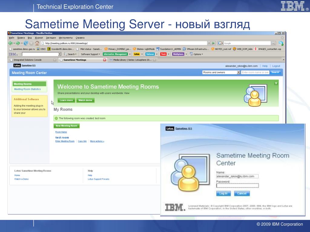Close the Sametime Meetings tab
The width and height of the screenshot is (310, 232).
click(104, 60)
